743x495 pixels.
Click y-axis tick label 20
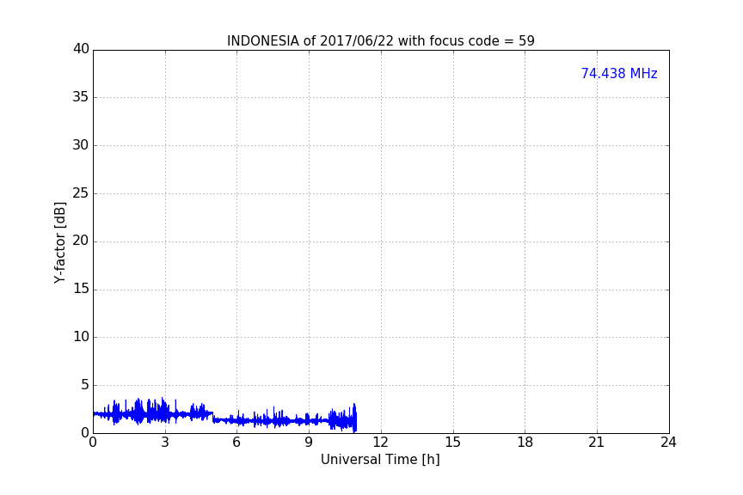81,241
